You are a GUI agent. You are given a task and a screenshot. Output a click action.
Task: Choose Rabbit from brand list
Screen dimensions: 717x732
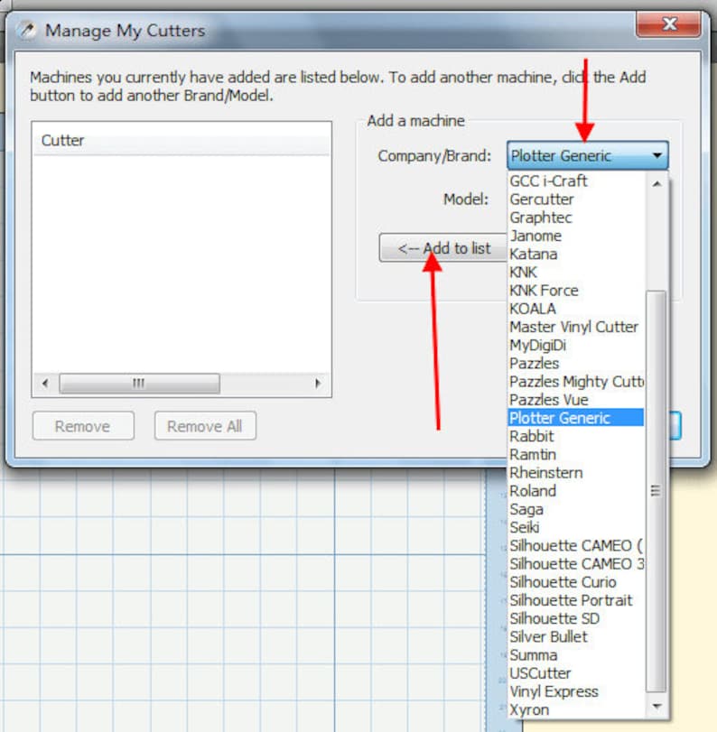pos(576,436)
